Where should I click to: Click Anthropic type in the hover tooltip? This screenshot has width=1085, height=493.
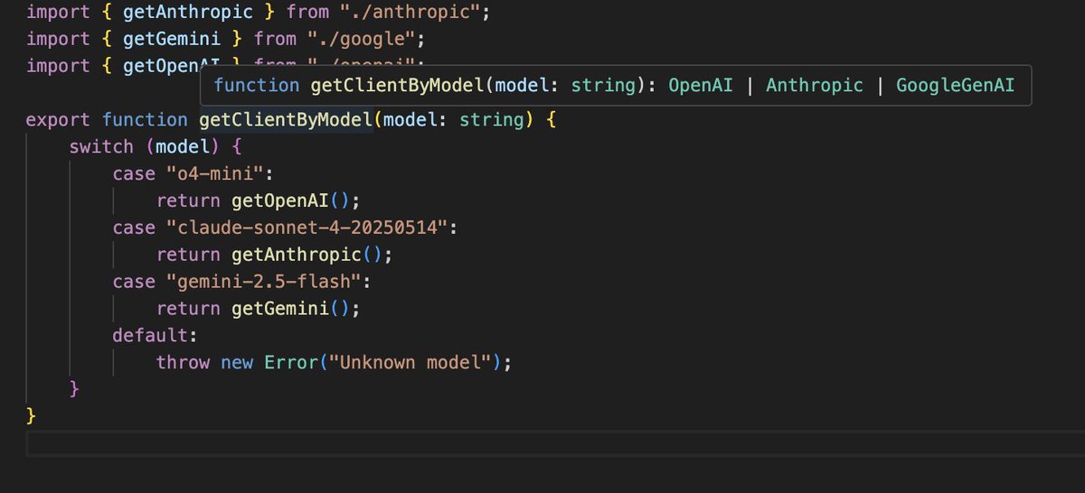(815, 86)
